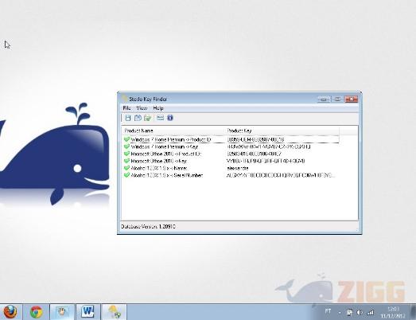This screenshot has width=416, height=320.
Task: Launch Firefox from the taskbar
Action: coord(10,312)
